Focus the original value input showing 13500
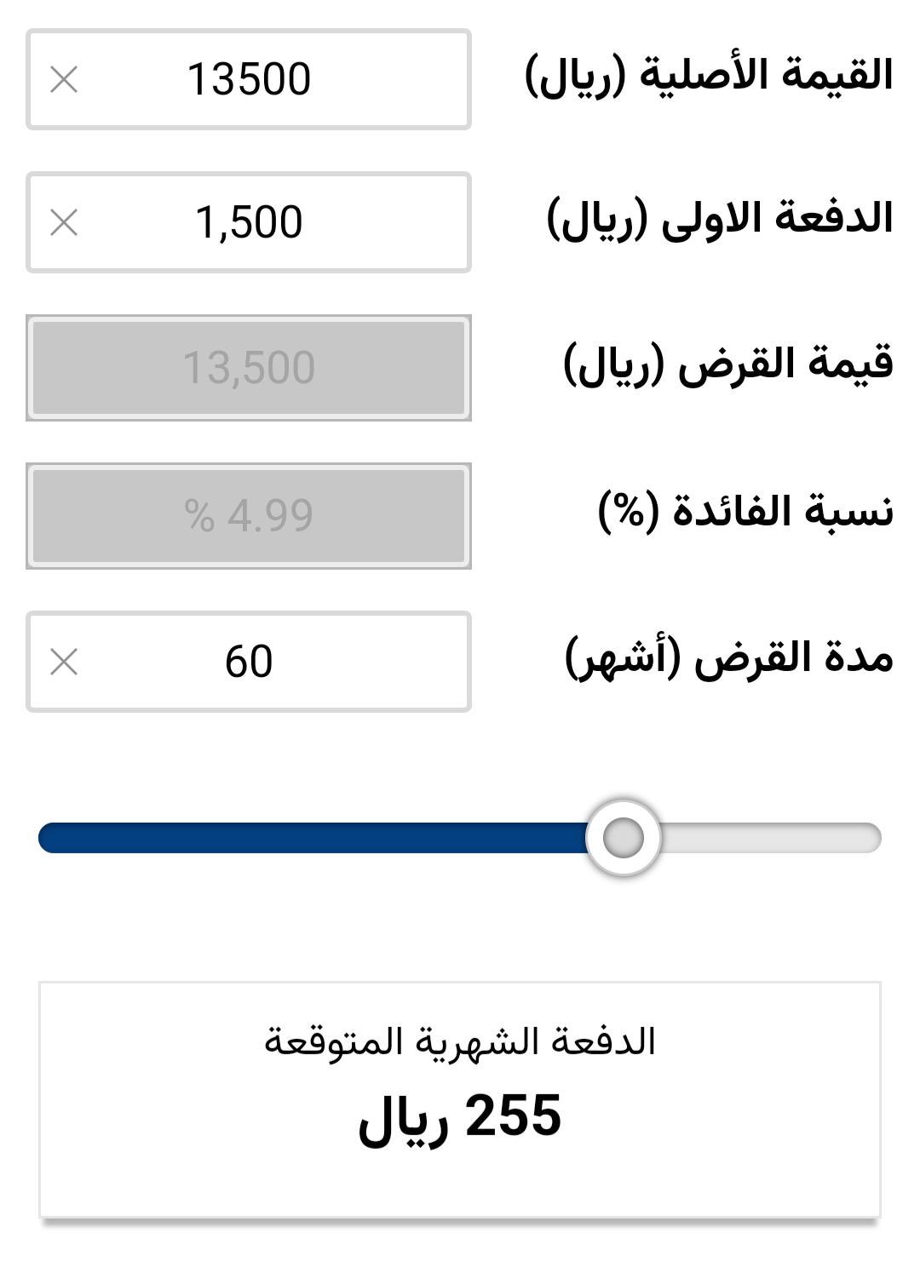The height and width of the screenshot is (1262, 920). coord(249,80)
